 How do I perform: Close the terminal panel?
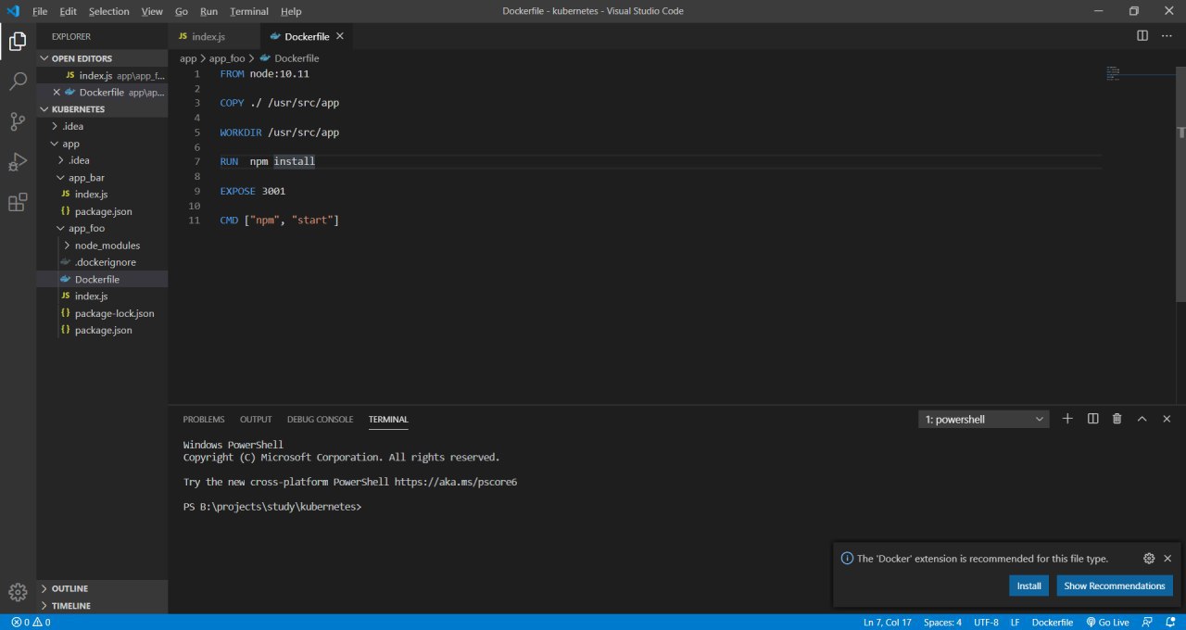pyautogui.click(x=1166, y=419)
